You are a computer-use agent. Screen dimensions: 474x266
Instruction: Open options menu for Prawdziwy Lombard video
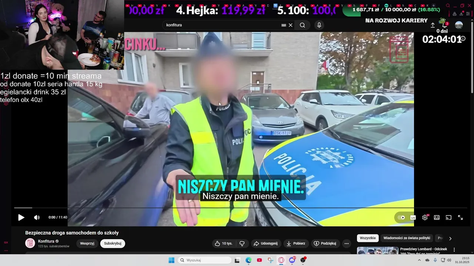click(x=454, y=250)
